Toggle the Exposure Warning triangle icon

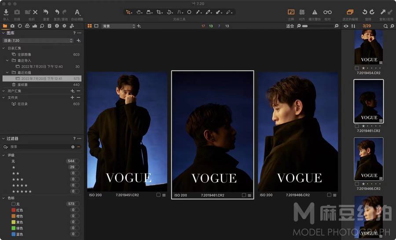coord(315,12)
